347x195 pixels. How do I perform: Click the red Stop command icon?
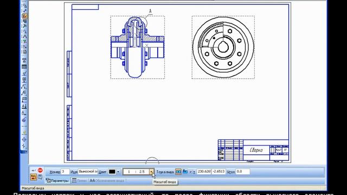pyautogui.click(x=40, y=170)
